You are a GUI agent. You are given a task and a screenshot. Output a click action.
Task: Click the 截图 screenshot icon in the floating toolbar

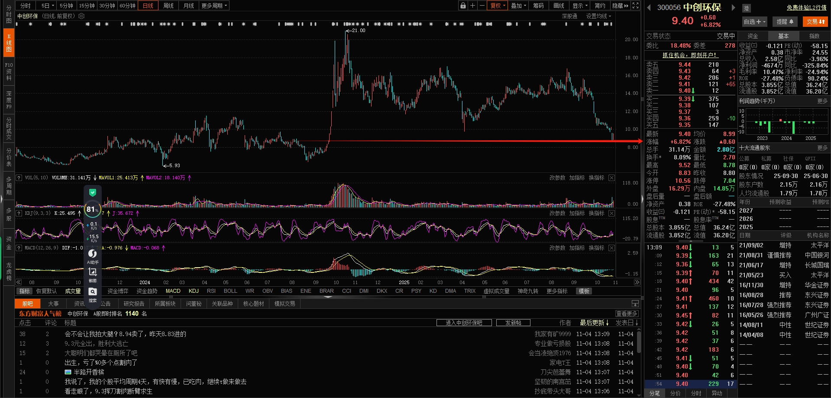click(93, 274)
